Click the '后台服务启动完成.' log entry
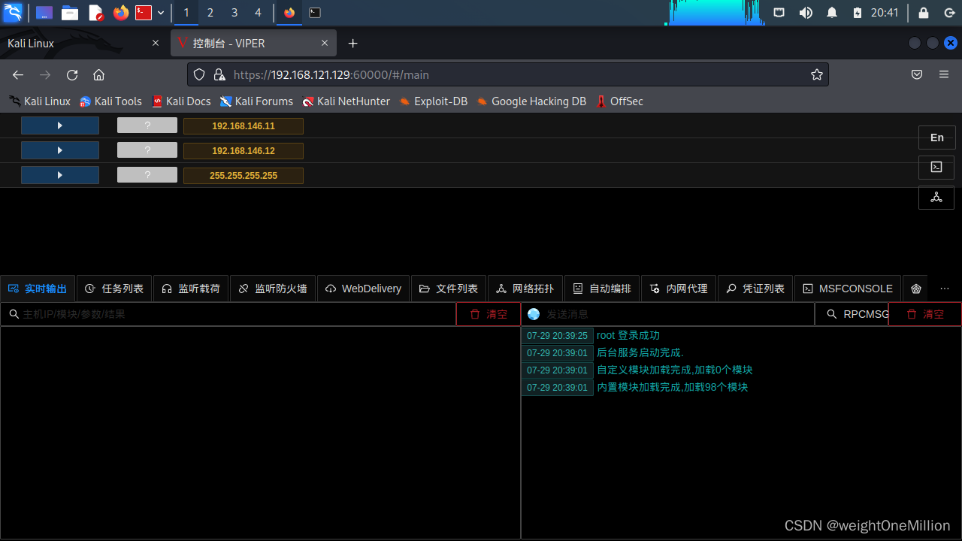962x541 pixels. click(x=640, y=353)
